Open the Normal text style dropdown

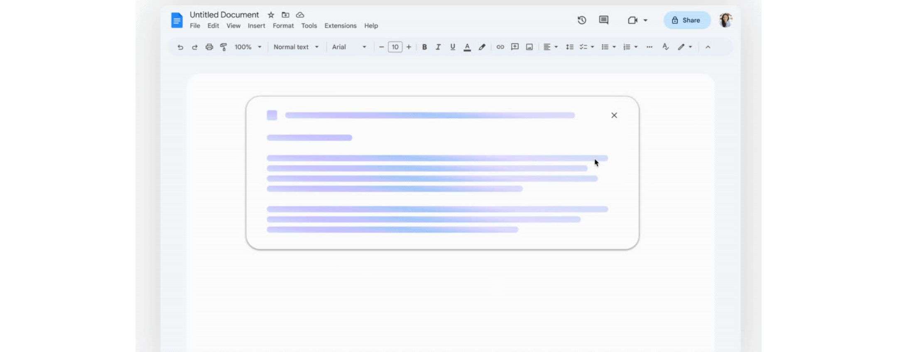click(296, 47)
